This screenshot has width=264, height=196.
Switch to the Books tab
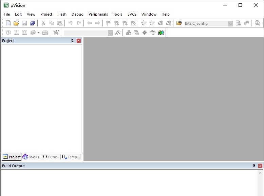click(31, 157)
